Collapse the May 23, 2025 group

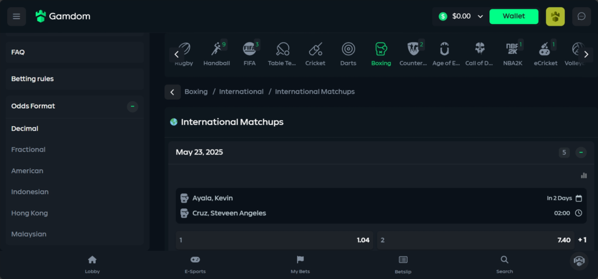(x=581, y=152)
